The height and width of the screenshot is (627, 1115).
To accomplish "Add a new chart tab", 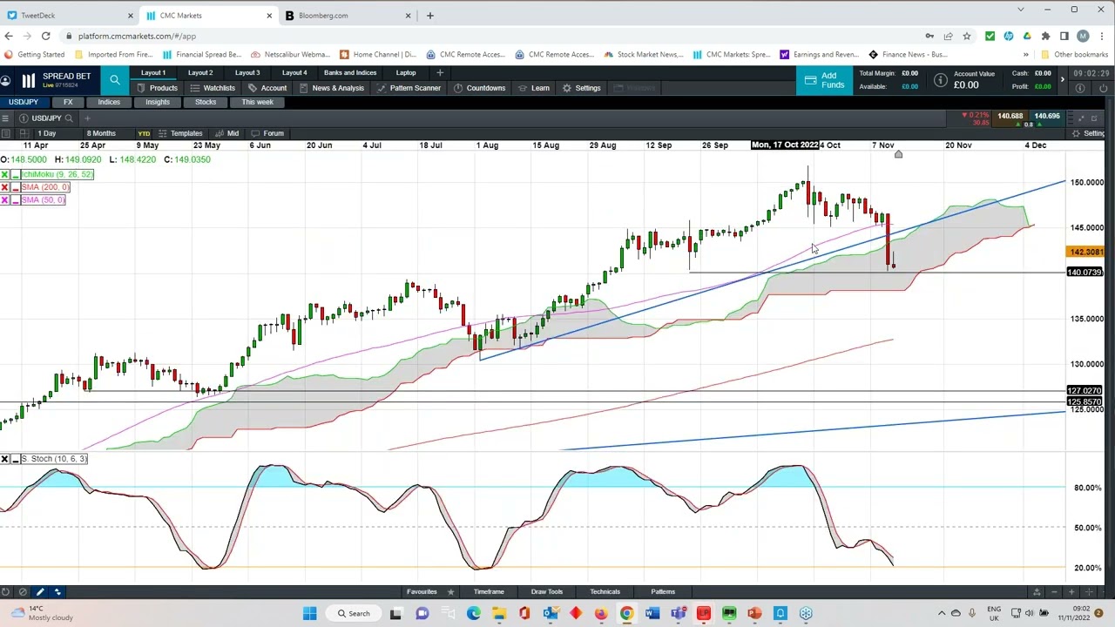I will [87, 118].
